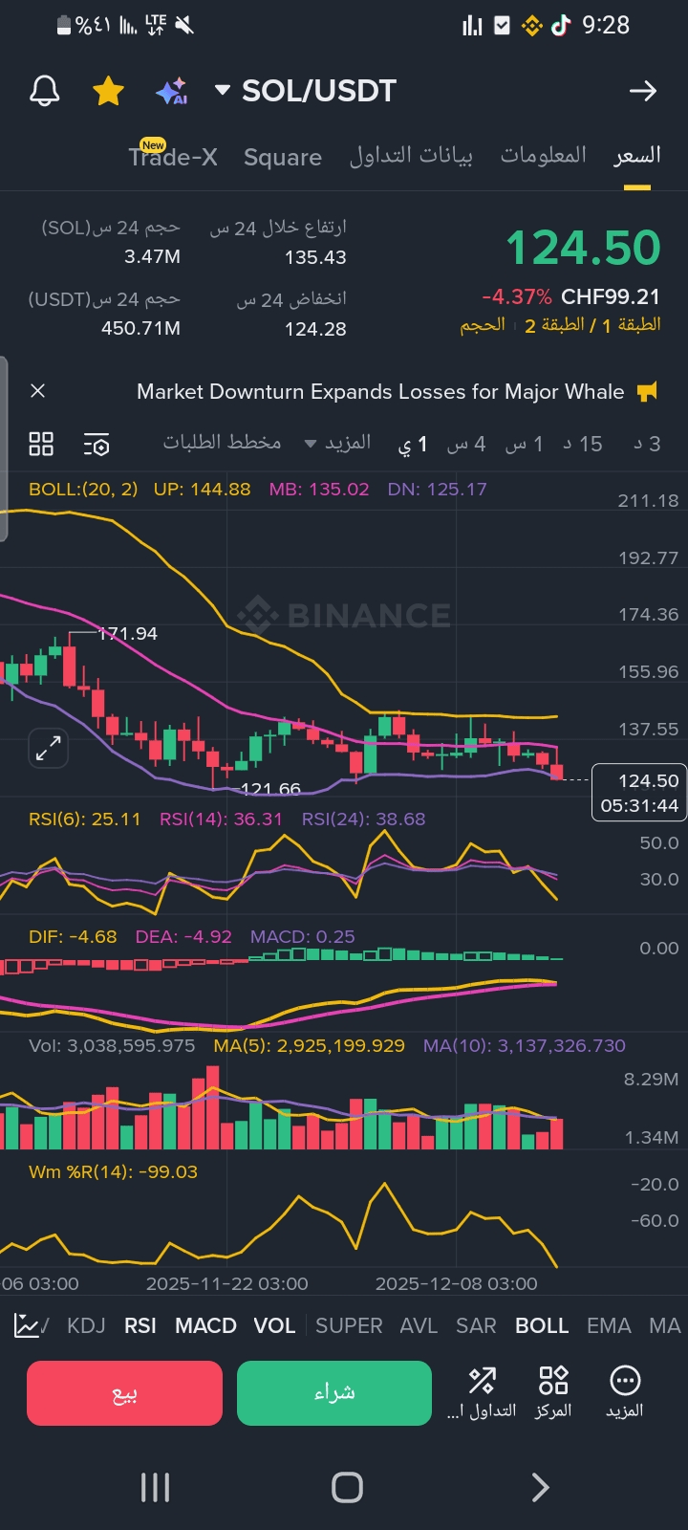Toggle the KDJ indicator
Viewport: 688px width, 1530px height.
[86, 1325]
